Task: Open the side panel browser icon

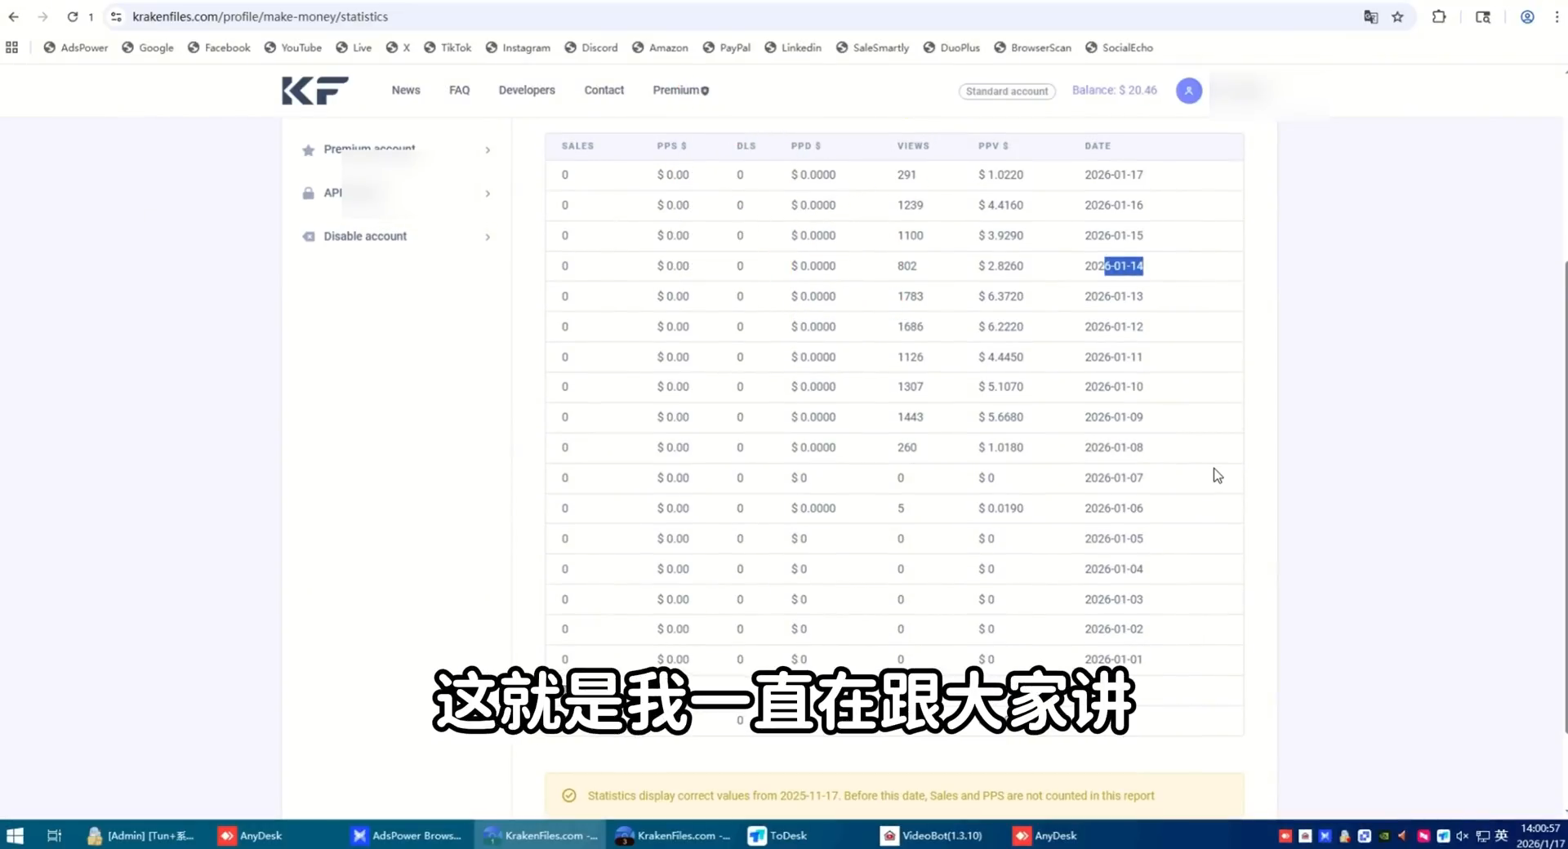Action: [x=1483, y=16]
